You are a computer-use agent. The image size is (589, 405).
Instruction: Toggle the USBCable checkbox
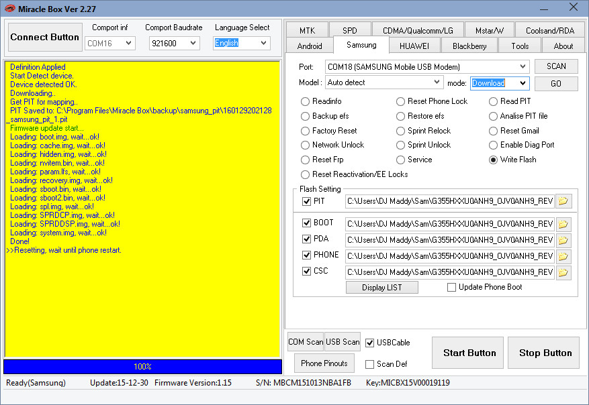click(x=370, y=343)
